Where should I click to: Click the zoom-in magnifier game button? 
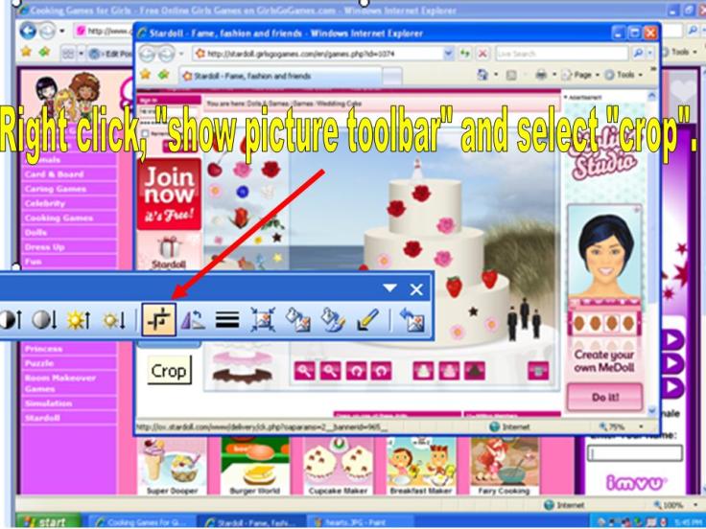304,371
